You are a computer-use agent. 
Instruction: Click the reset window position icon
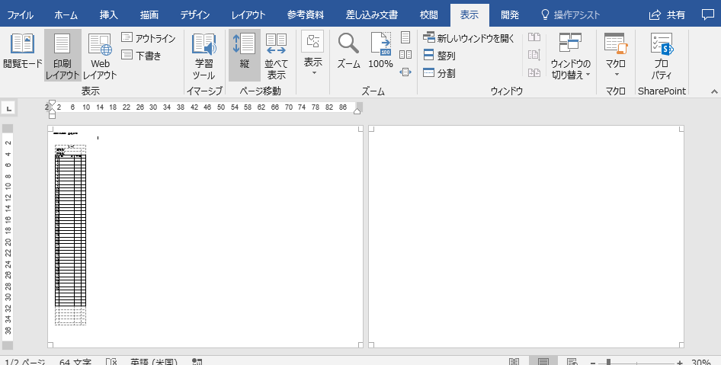(534, 72)
